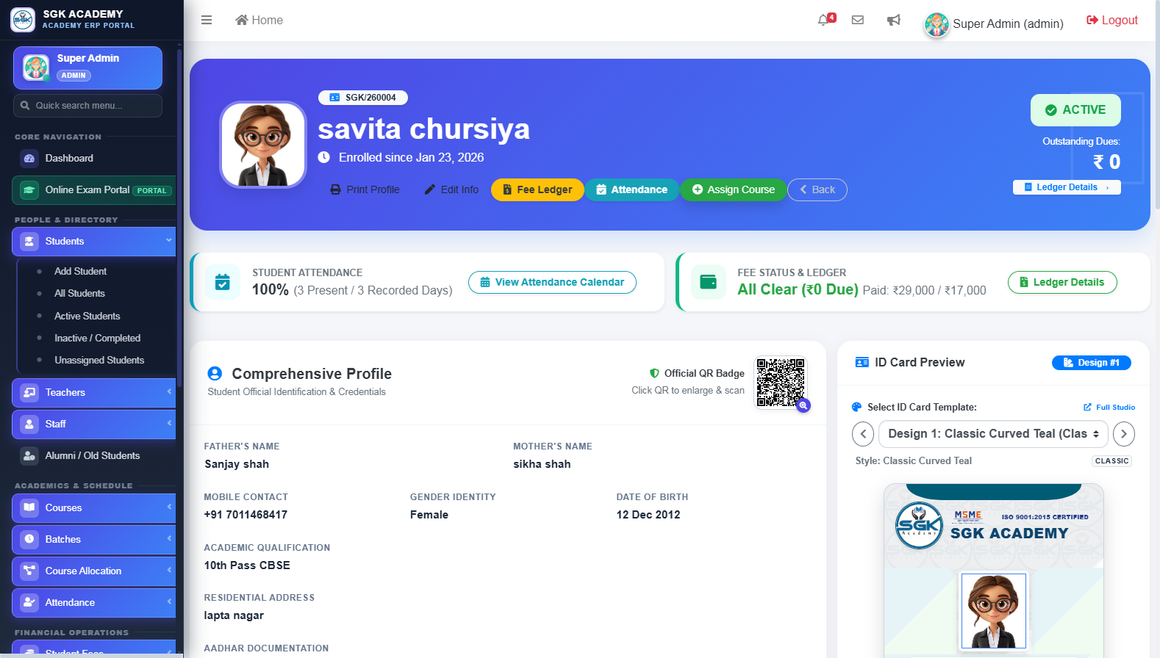
Task: Expand the Staff sidebar section
Action: (x=94, y=424)
